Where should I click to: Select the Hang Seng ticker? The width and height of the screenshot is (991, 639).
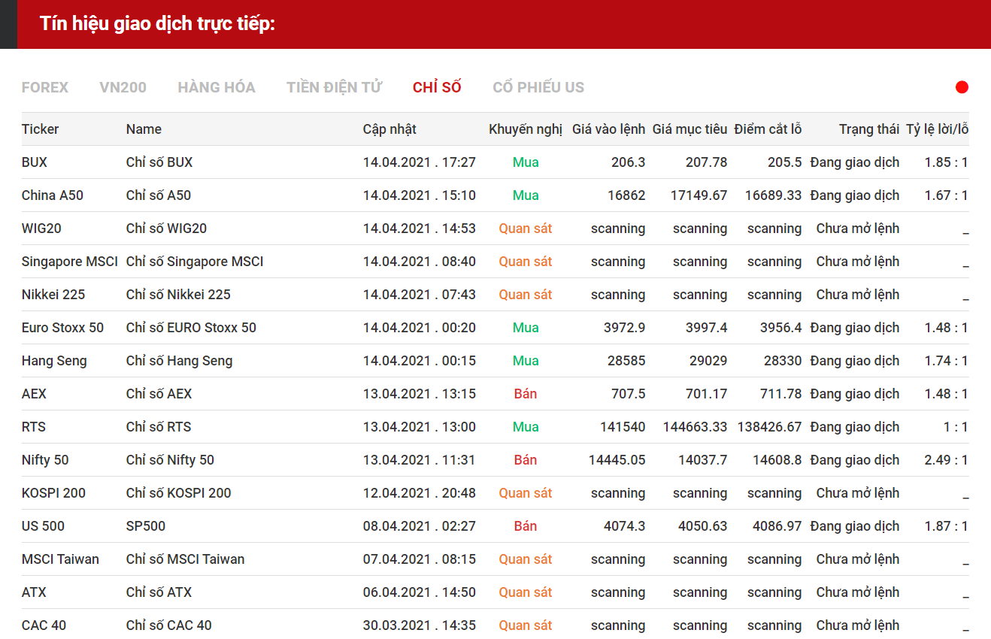pos(54,361)
